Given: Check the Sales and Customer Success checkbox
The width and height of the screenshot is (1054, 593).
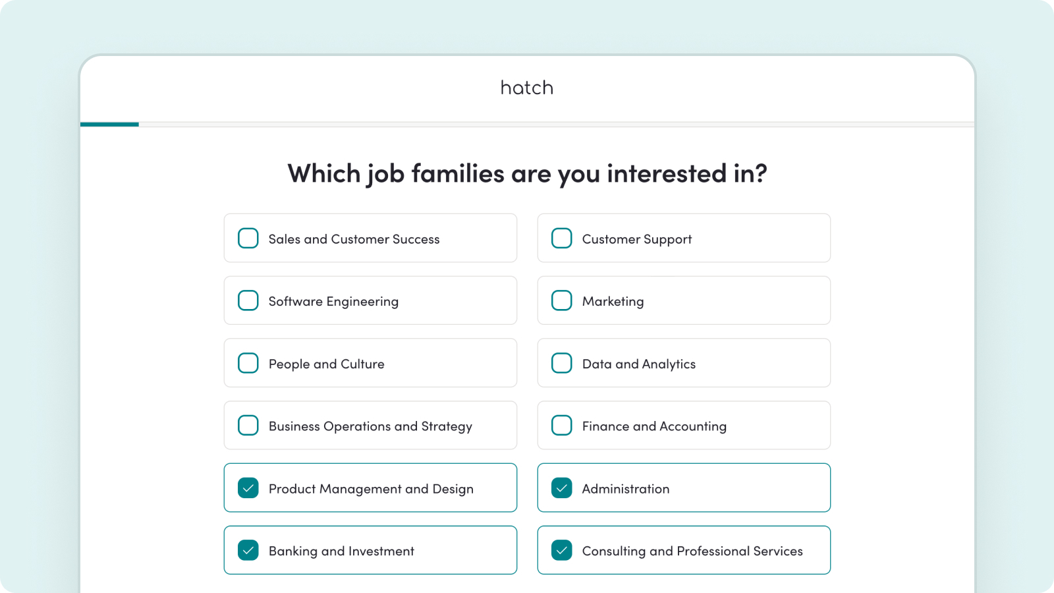Looking at the screenshot, I should (248, 238).
